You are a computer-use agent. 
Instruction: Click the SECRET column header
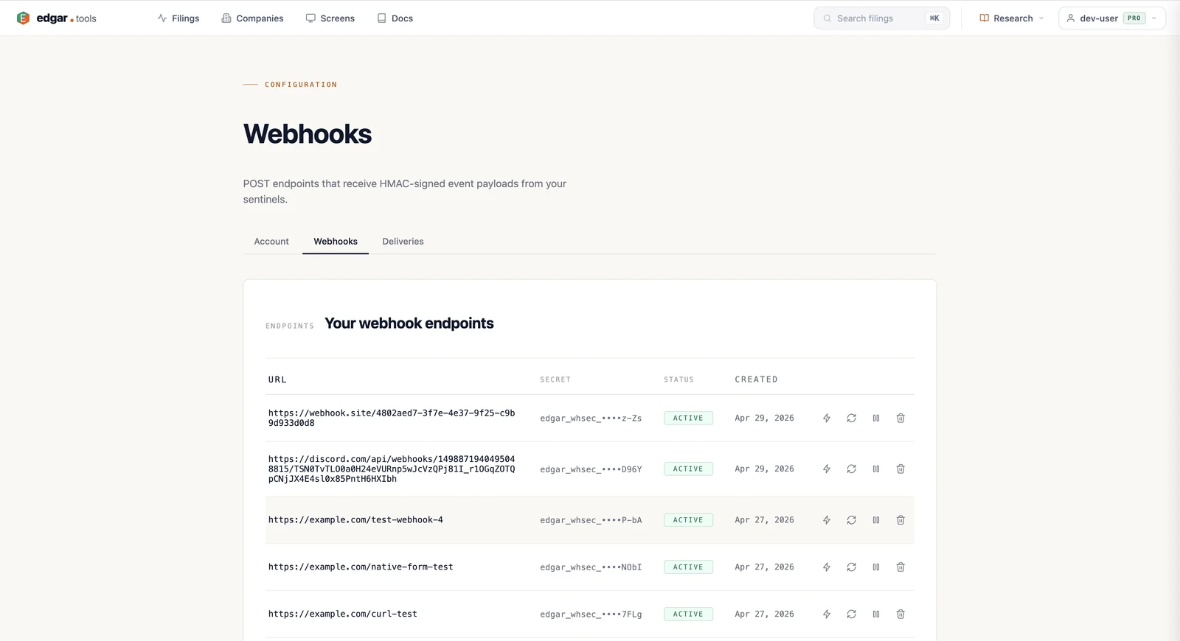(555, 379)
